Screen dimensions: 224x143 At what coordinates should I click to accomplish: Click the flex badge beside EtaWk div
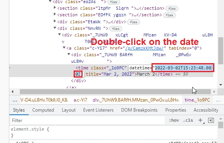click(x=133, y=22)
